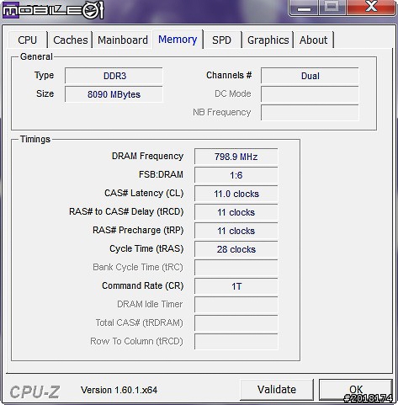The image size is (398, 405).
Task: Click the 8090 MBytes size value
Action: [x=114, y=94]
